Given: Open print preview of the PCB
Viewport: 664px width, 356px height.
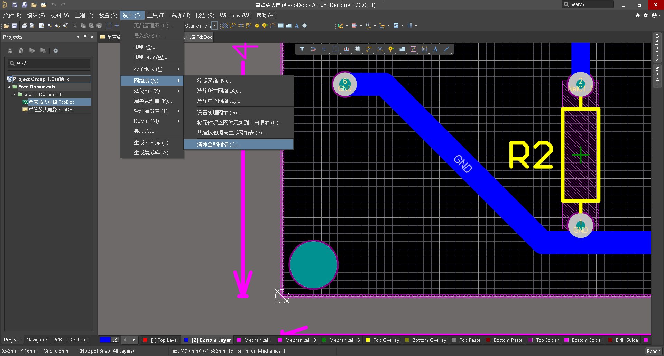Looking at the screenshot, I should click(x=31, y=25).
